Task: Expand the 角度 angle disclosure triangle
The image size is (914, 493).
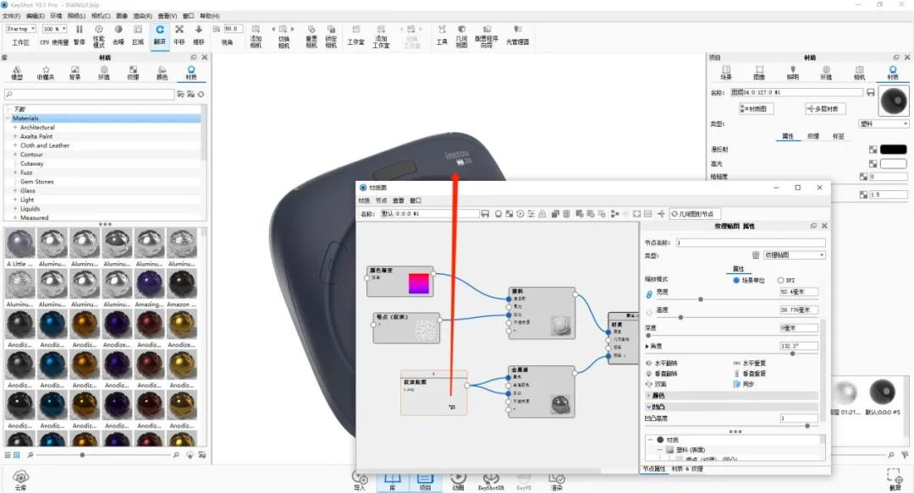Action: (x=647, y=346)
